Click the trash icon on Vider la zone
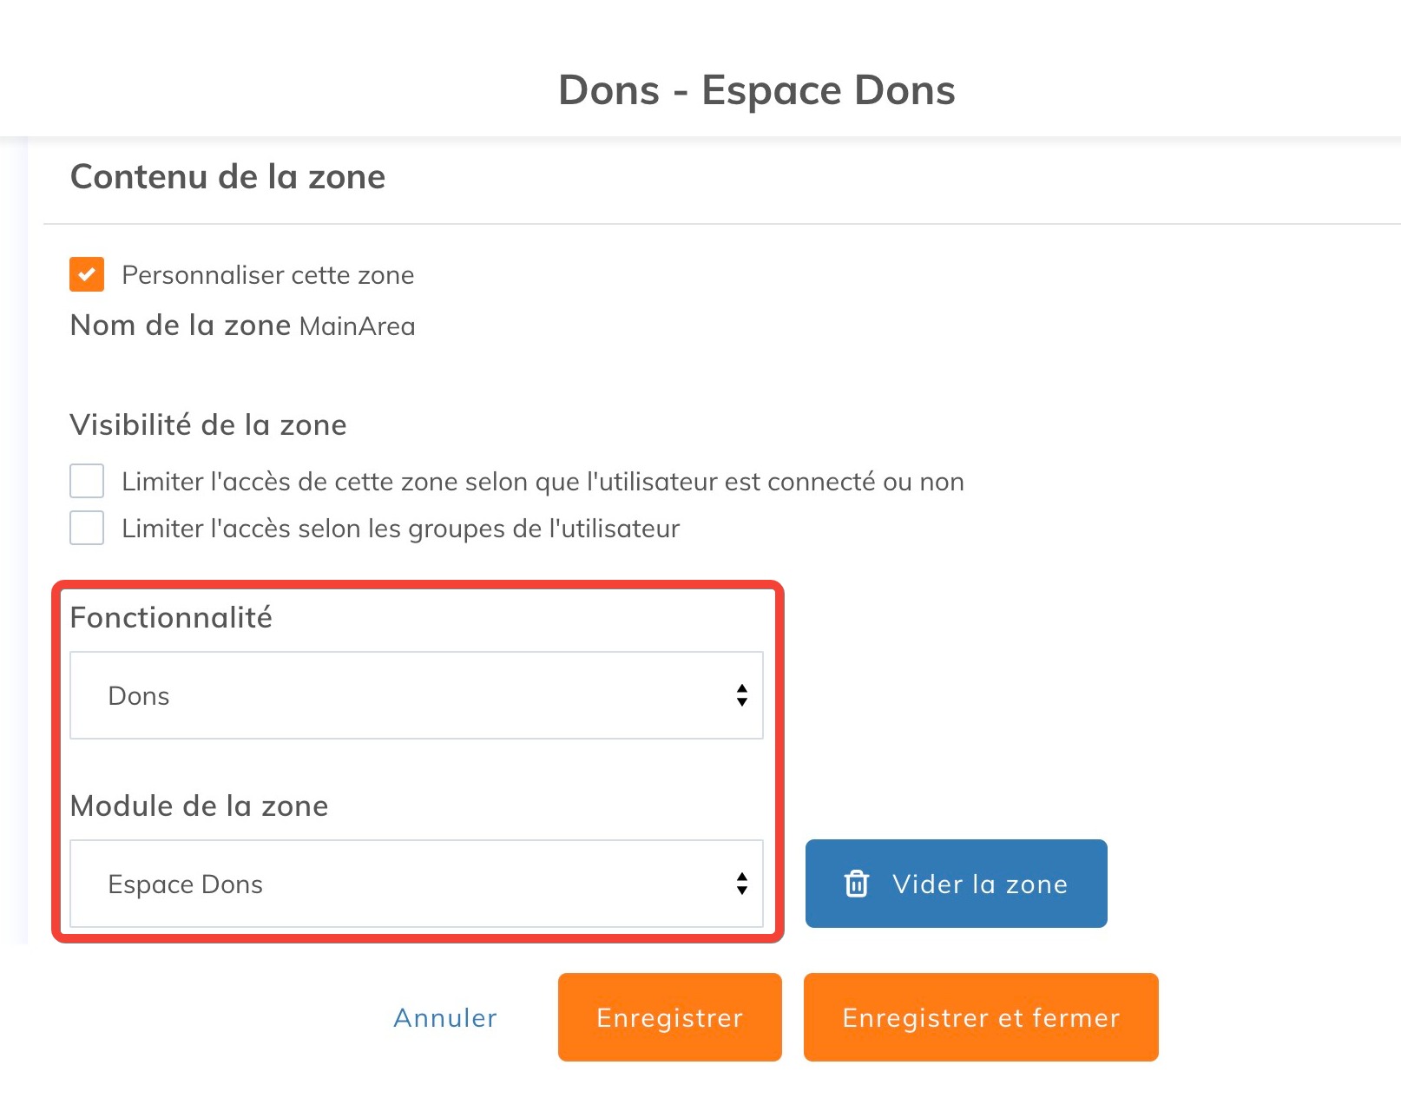 click(x=856, y=884)
